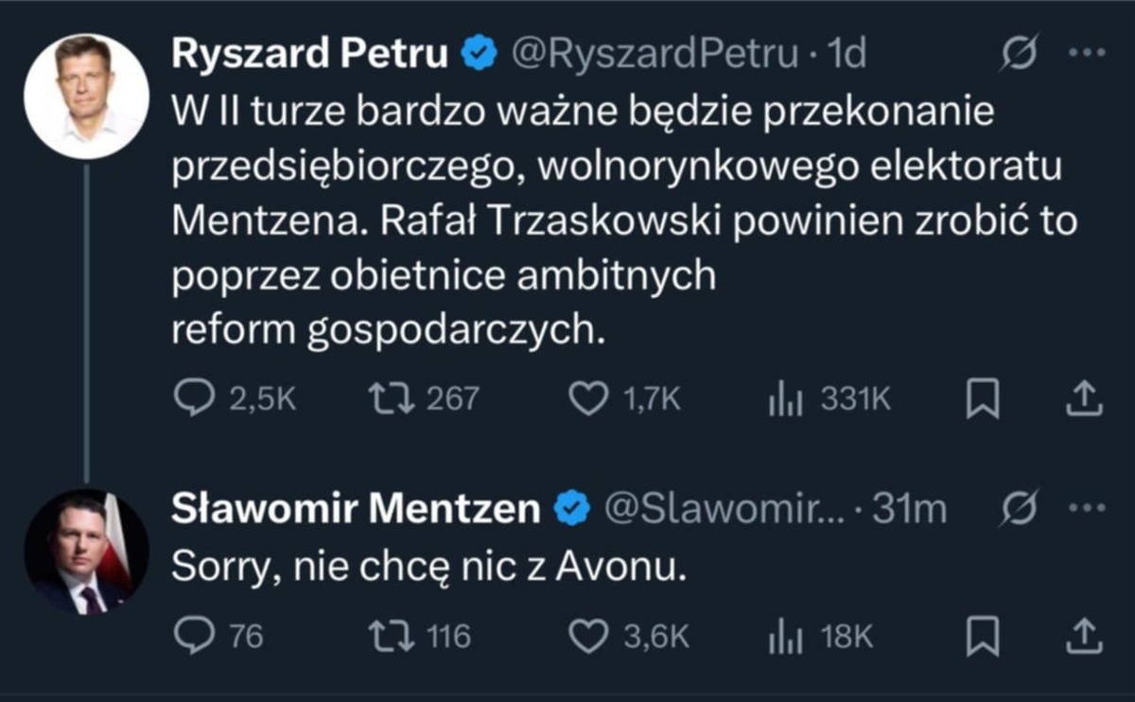This screenshot has width=1135, height=702.
Task: Open Ryszard Petru's profile picture
Action: point(86,97)
